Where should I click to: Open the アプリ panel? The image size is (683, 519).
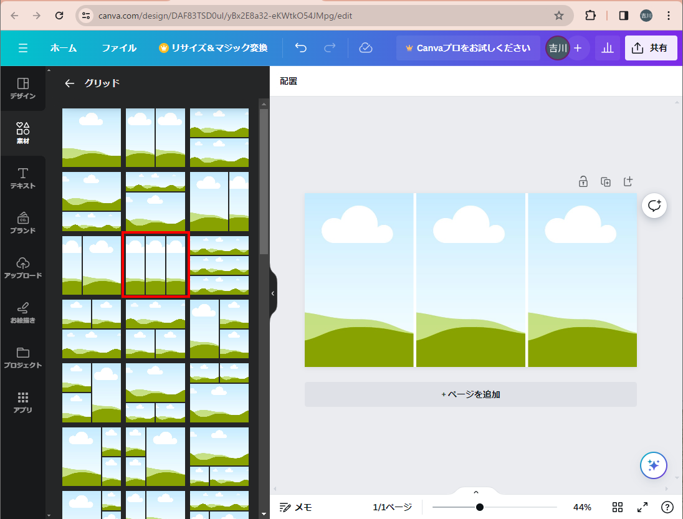22,402
